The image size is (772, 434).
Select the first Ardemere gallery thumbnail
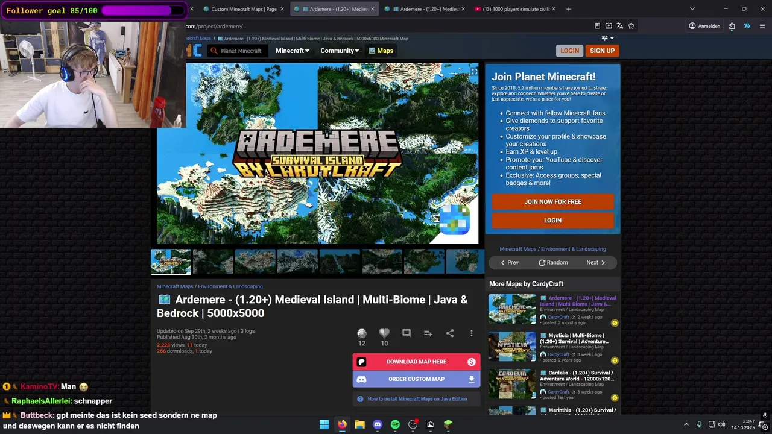(171, 262)
